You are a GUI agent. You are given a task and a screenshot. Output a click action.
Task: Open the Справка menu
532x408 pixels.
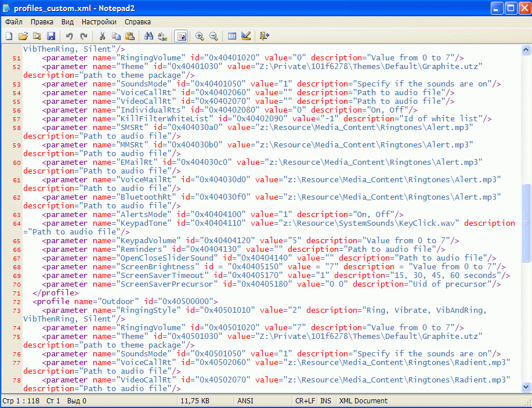137,22
